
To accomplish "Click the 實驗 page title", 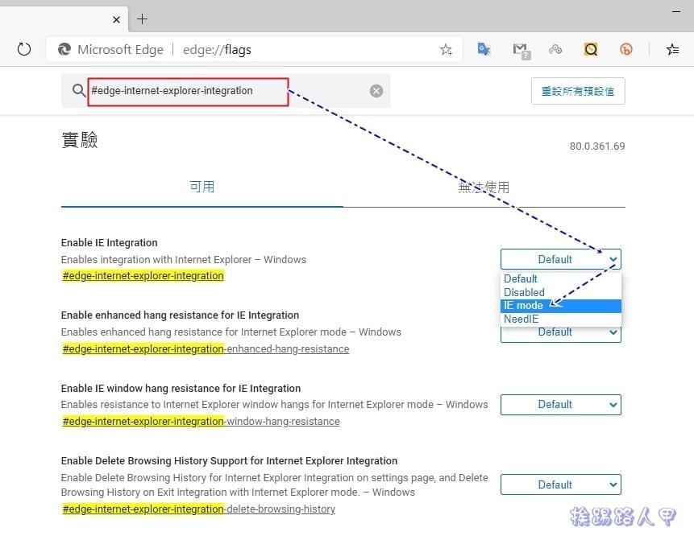I will [x=80, y=140].
